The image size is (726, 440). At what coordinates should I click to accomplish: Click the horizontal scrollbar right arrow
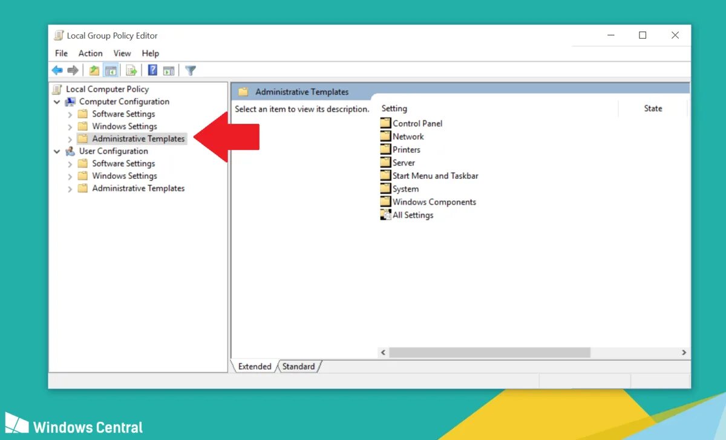[x=682, y=352]
